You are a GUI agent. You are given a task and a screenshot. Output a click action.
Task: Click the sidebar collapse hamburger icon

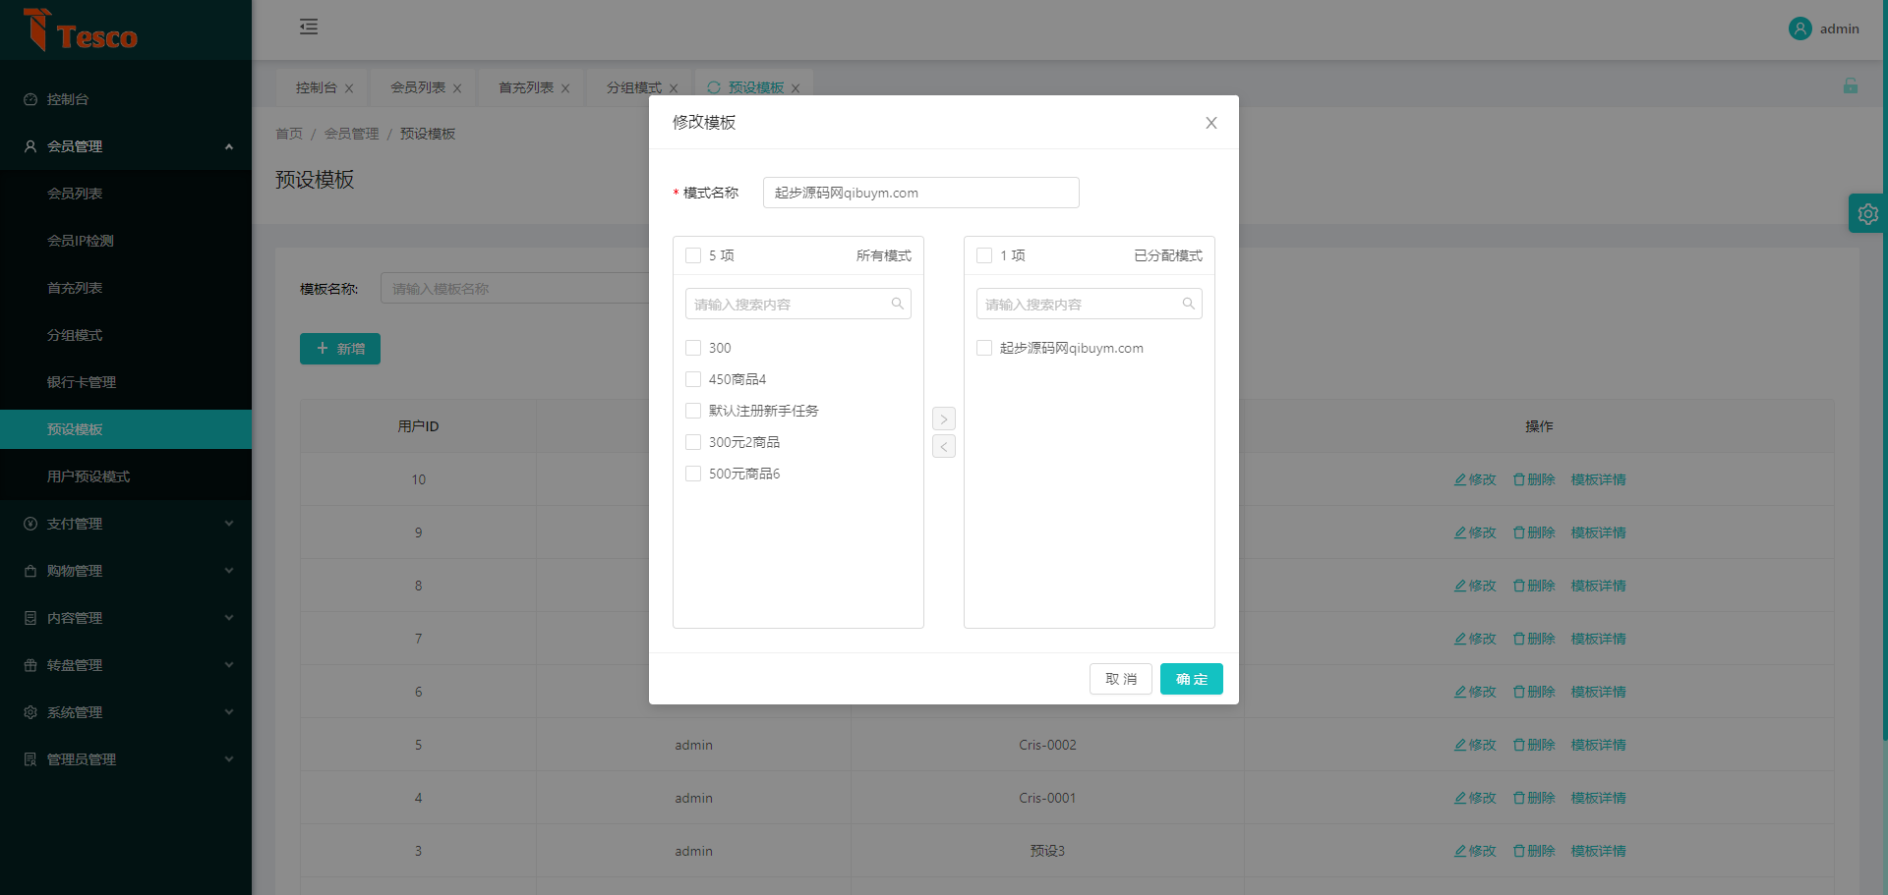pyautogui.click(x=309, y=28)
